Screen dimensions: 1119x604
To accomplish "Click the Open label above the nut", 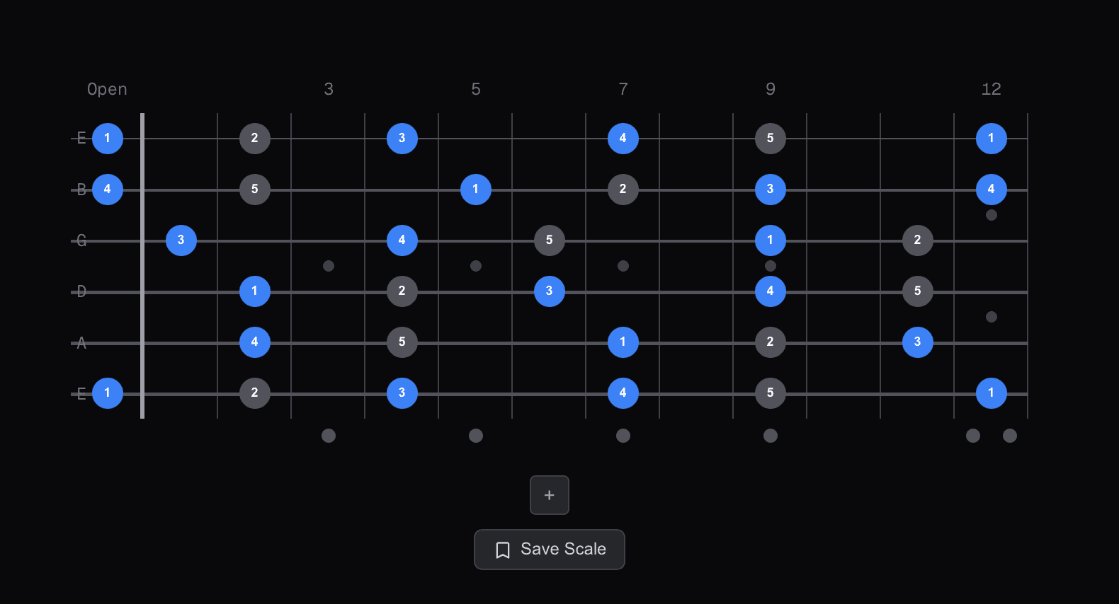I will (107, 89).
